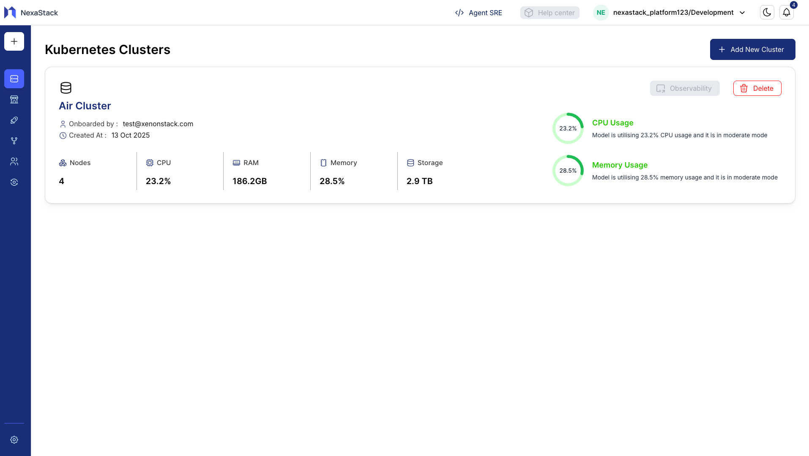Screen dimensions: 809x456
Task: Click the plus icon in the sidebar
Action: pos(14,41)
